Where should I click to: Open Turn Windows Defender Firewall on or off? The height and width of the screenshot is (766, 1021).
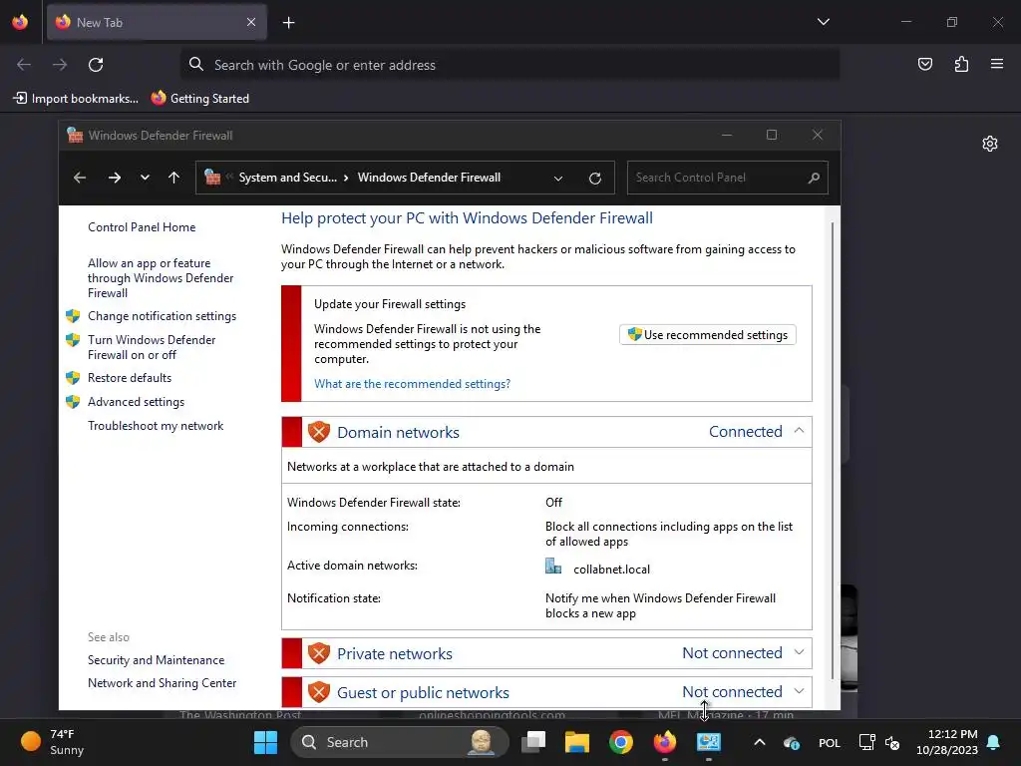click(x=152, y=347)
